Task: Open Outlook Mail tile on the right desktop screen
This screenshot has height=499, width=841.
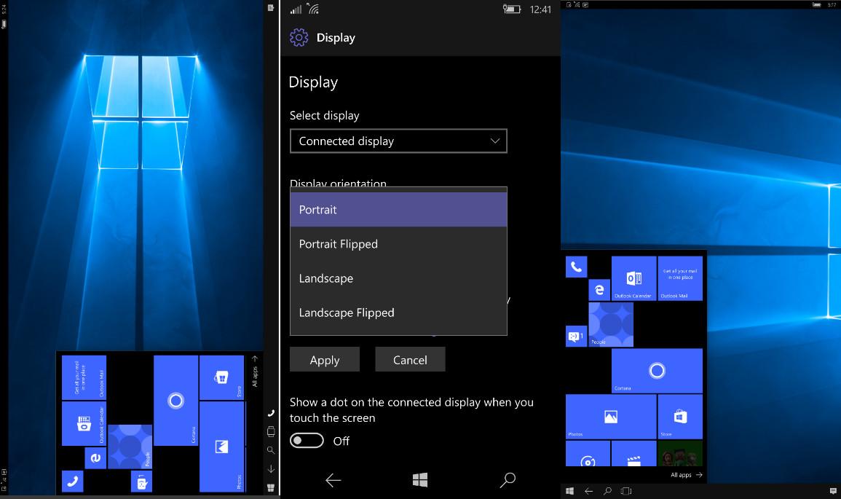Action: point(680,278)
